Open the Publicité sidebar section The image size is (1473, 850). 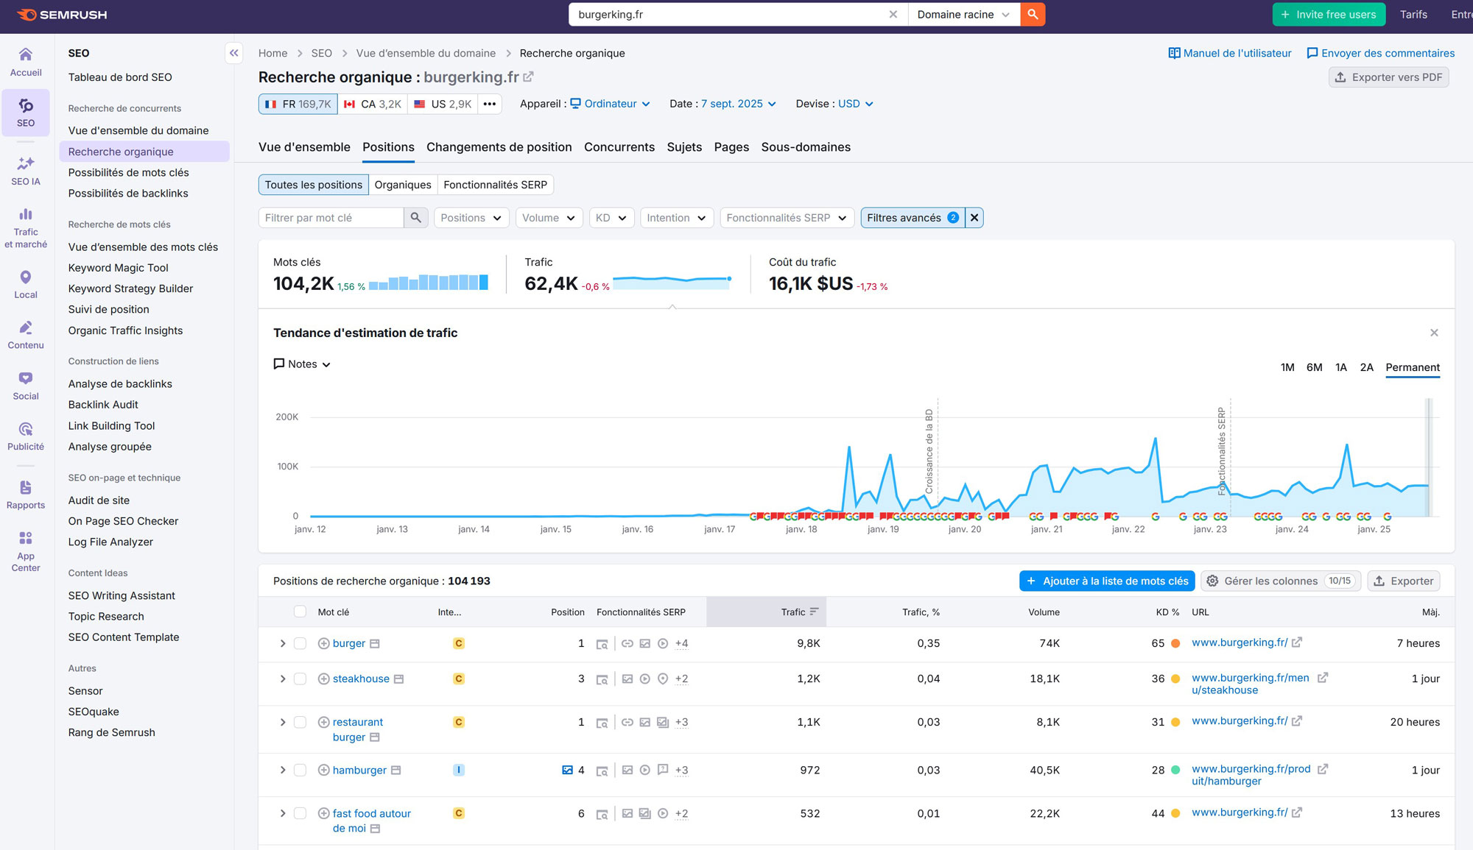26,436
